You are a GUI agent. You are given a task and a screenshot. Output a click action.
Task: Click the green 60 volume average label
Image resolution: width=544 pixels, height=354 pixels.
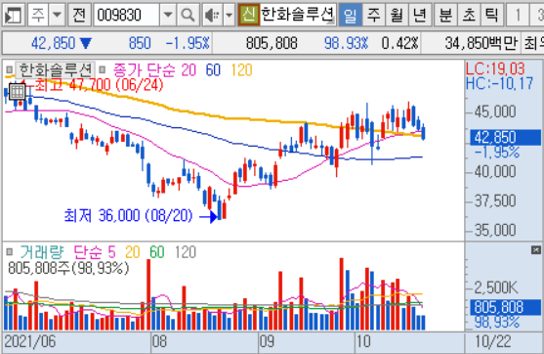157,252
